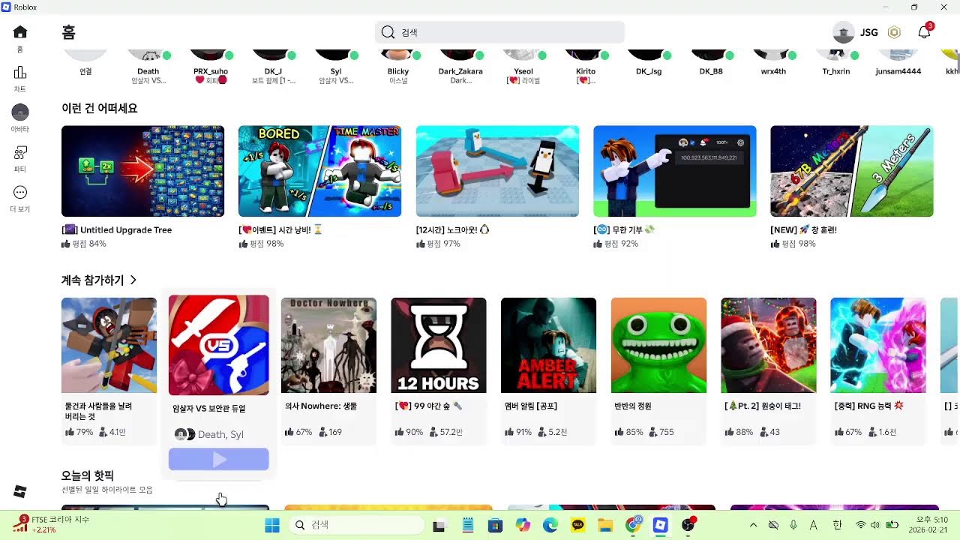Open the Windows Start menu

pos(271,525)
